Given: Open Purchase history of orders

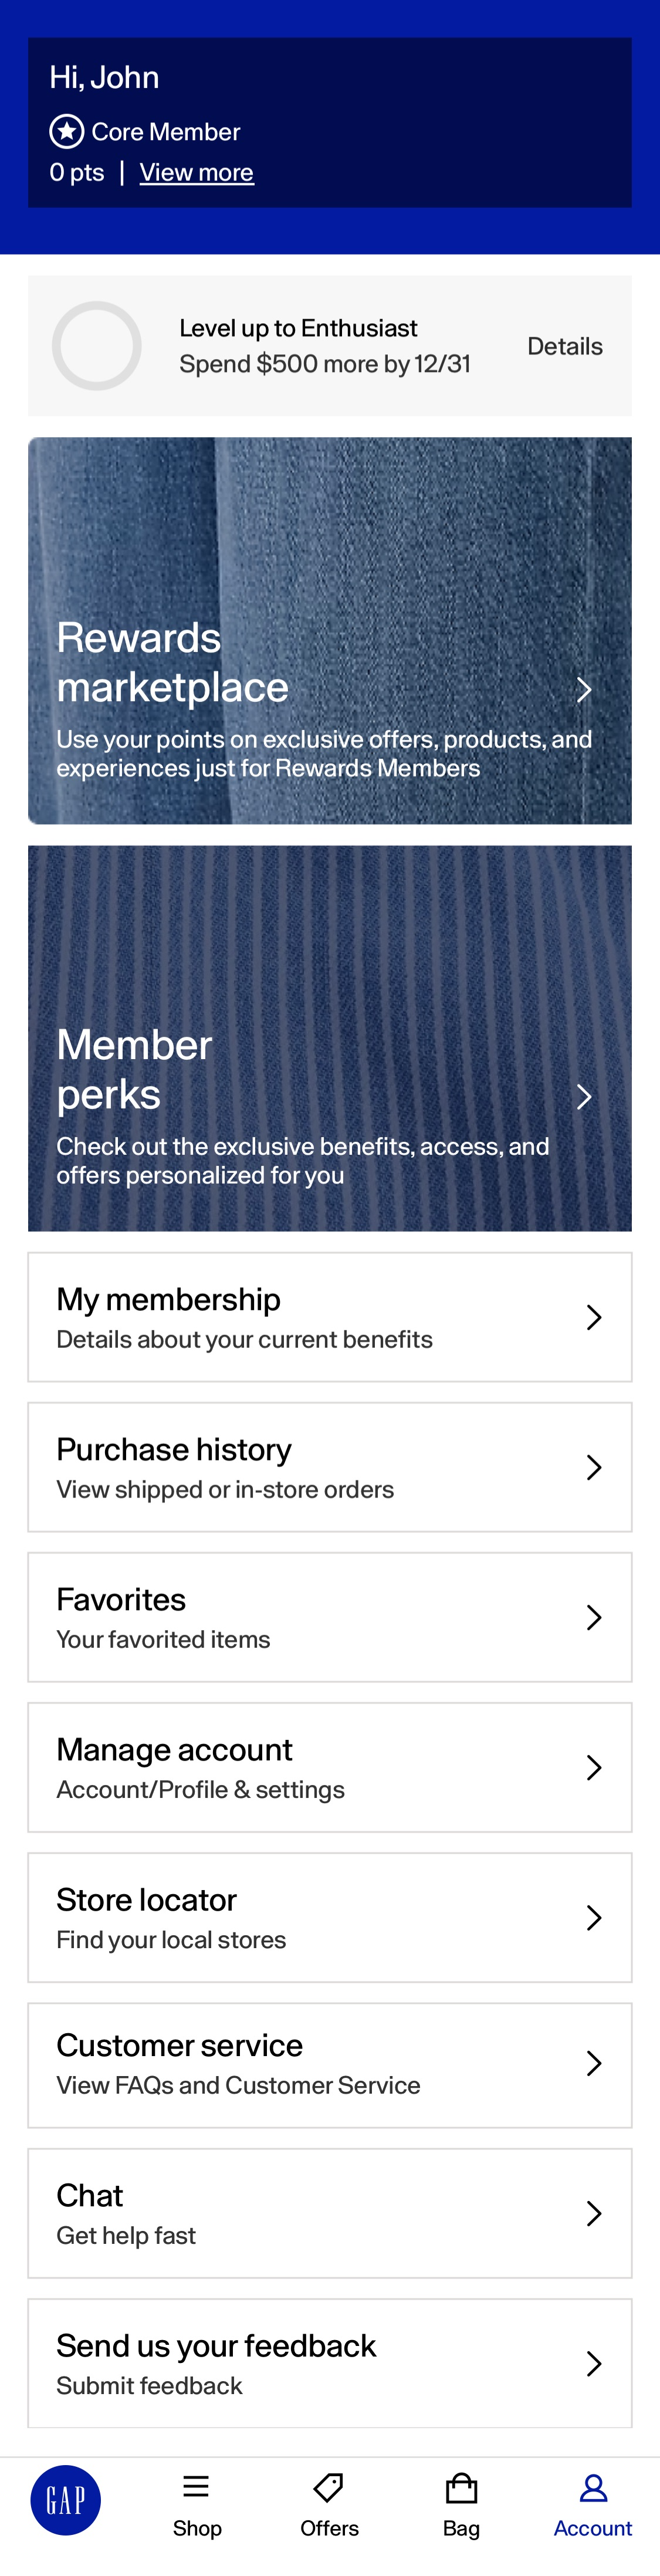Looking at the screenshot, I should [x=330, y=1467].
